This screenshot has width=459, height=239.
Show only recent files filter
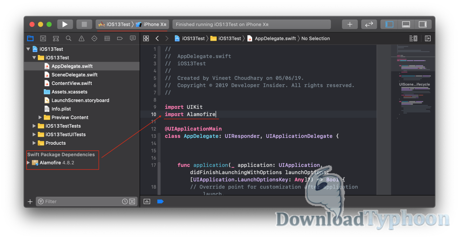click(x=125, y=201)
